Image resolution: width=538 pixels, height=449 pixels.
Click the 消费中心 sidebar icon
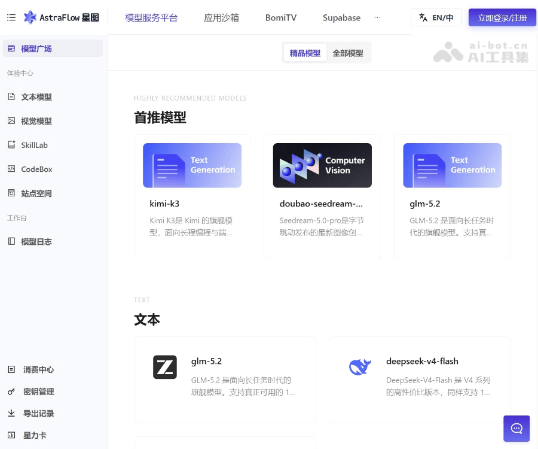tap(11, 369)
